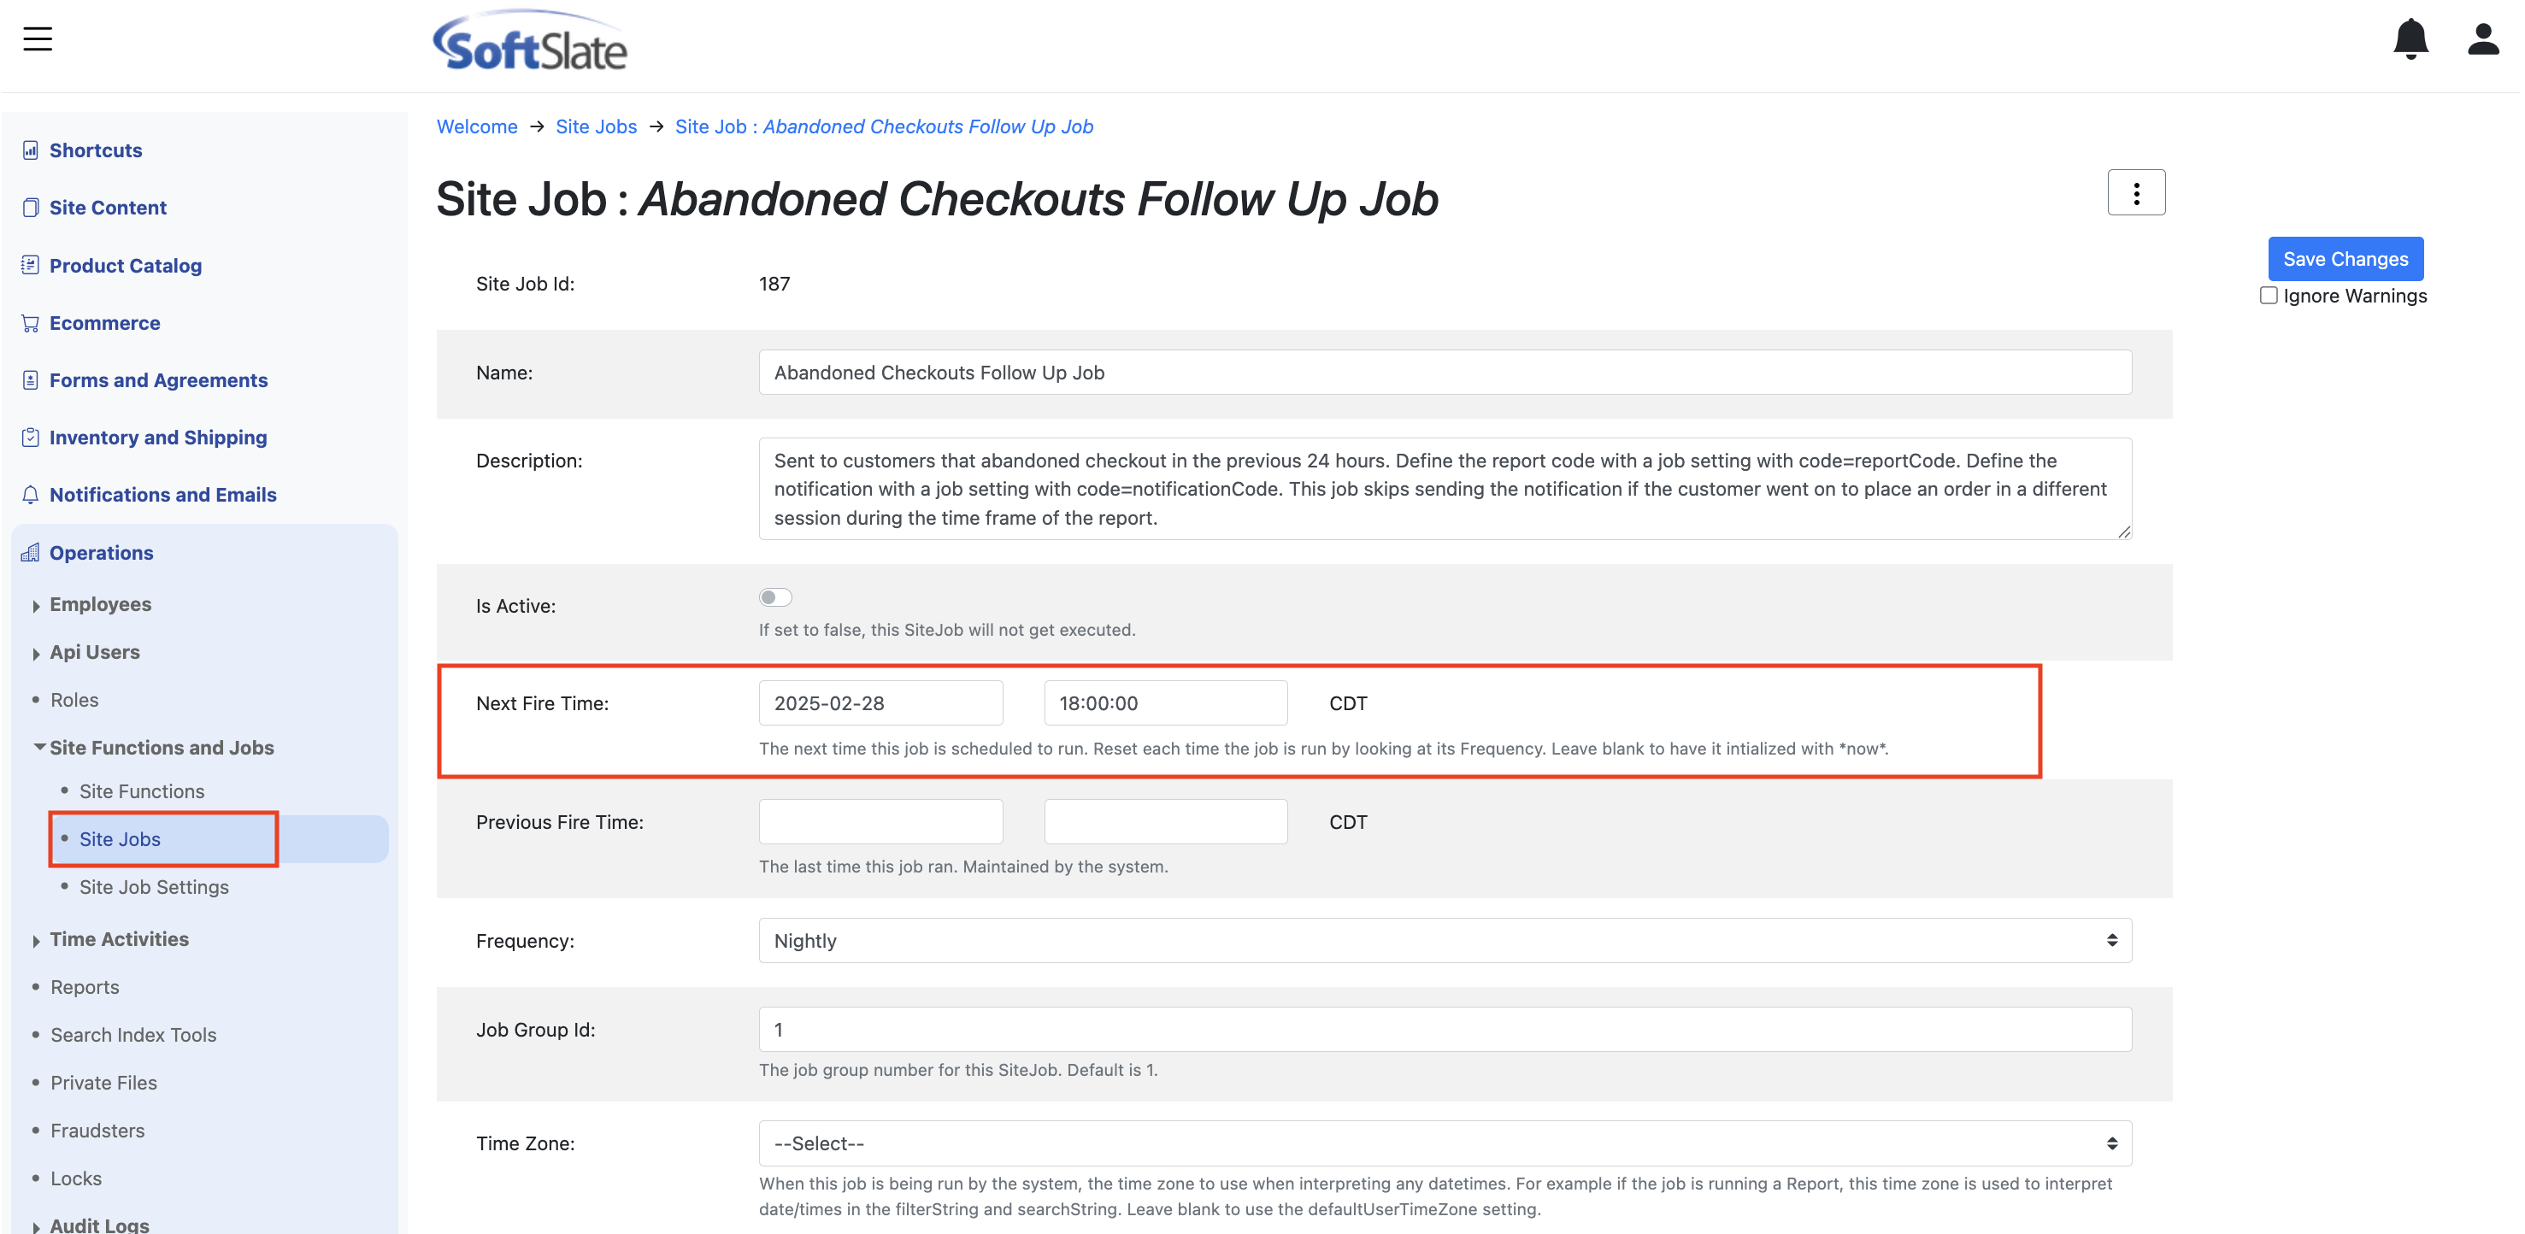
Task: Open Site Job Settings menu item
Action: coord(154,886)
